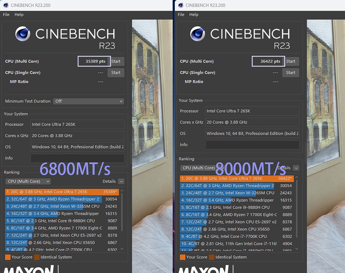Screen dimensions: 345x273
Task: Select Threadripper 30054 row in left window
Action: pyautogui.click(x=62, y=199)
